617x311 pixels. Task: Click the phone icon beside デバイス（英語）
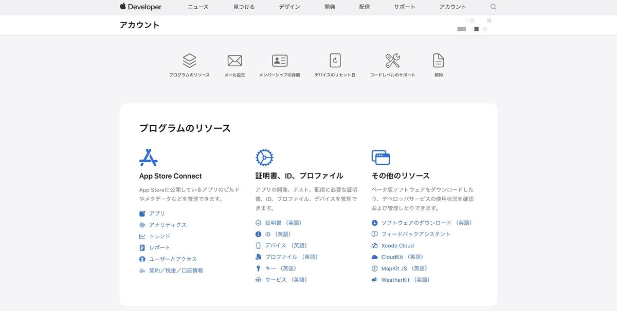(259, 245)
